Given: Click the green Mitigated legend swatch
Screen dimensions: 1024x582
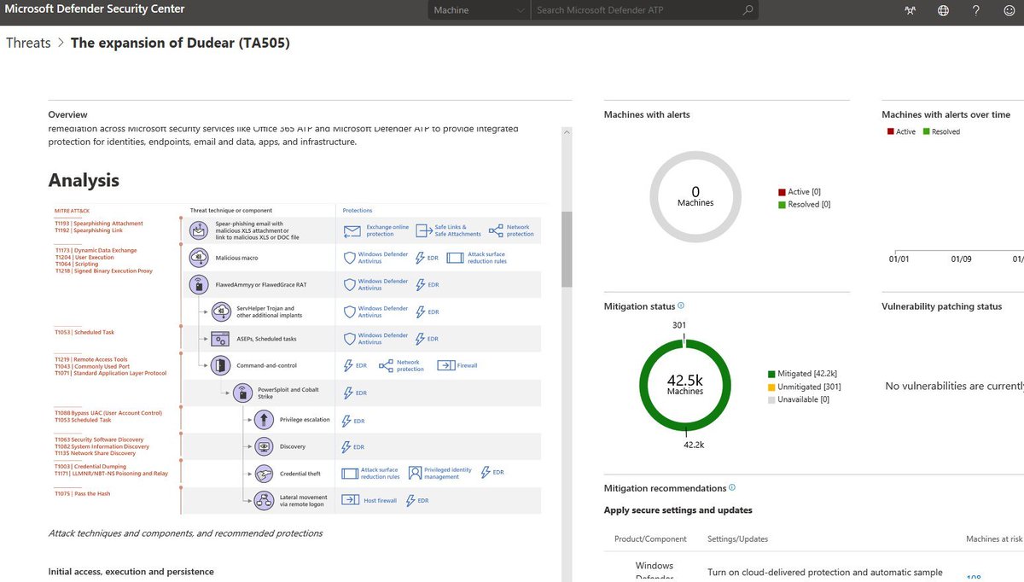Looking at the screenshot, I should click(x=771, y=373).
